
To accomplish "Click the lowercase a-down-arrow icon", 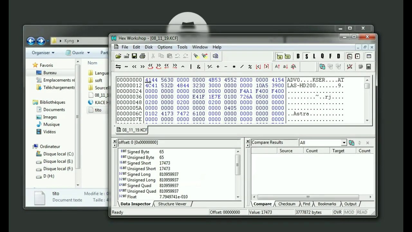I will (x=286, y=67).
